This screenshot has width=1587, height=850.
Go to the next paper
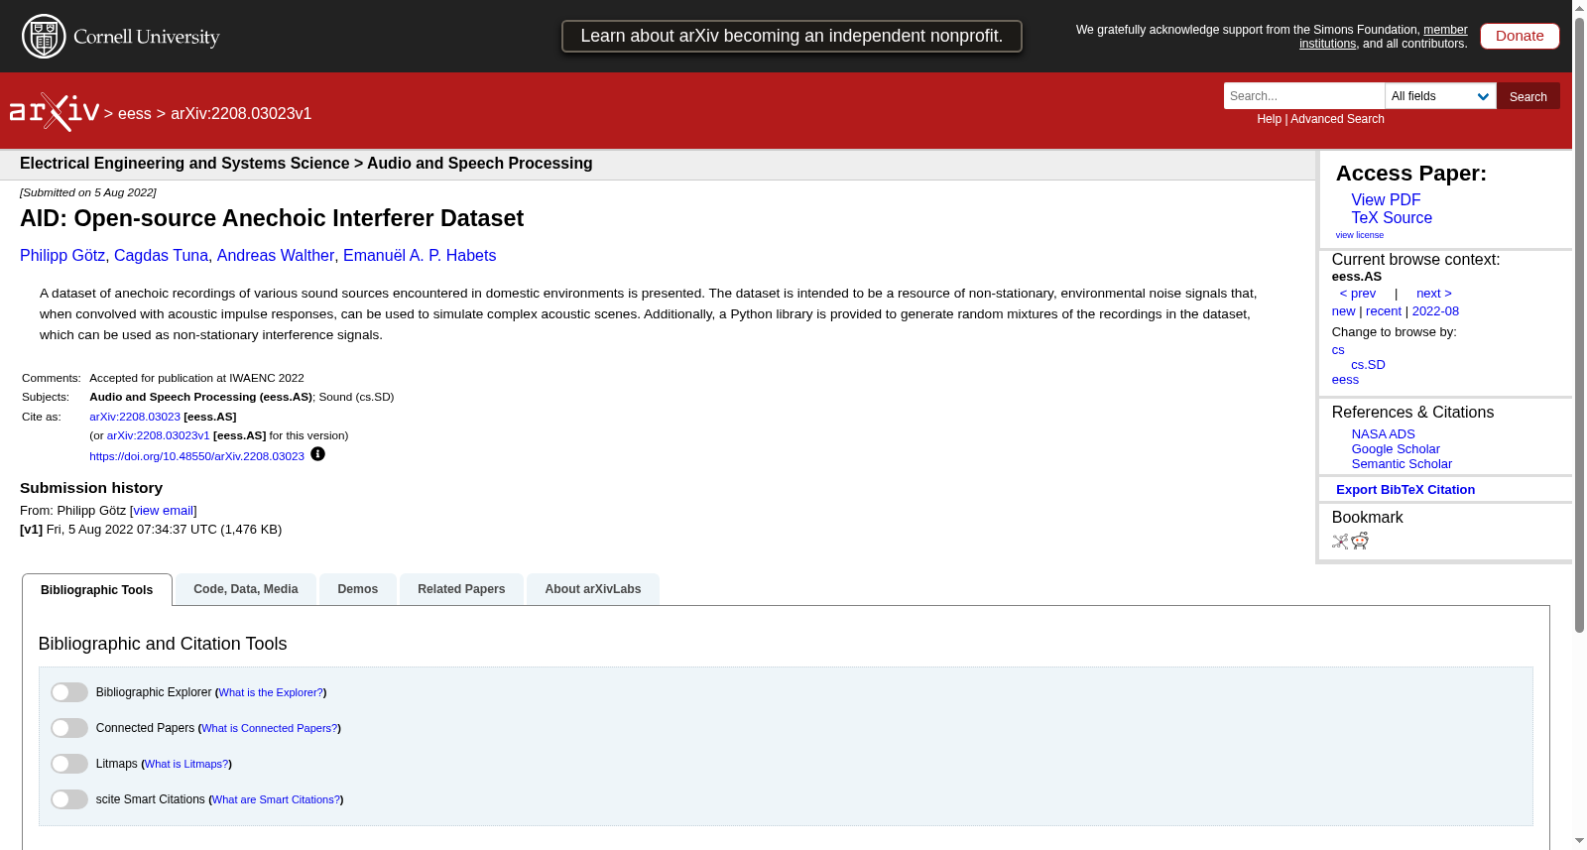pyautogui.click(x=1434, y=294)
